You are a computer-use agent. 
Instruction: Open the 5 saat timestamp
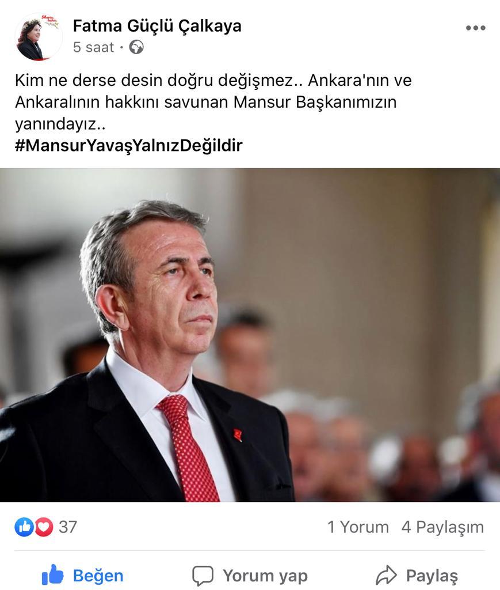point(93,47)
